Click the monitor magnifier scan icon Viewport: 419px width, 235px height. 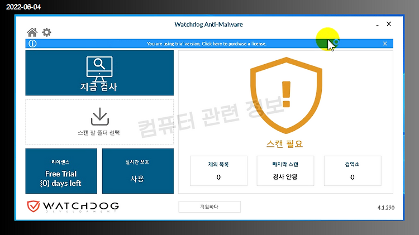pos(99,69)
